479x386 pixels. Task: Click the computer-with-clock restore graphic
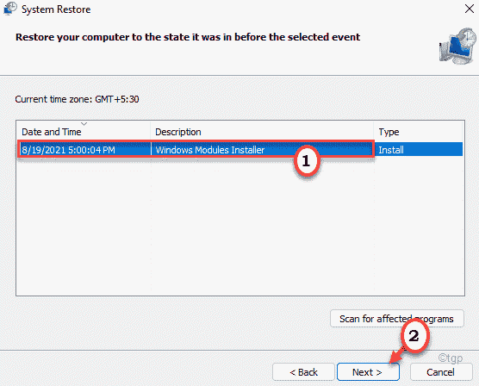(457, 47)
